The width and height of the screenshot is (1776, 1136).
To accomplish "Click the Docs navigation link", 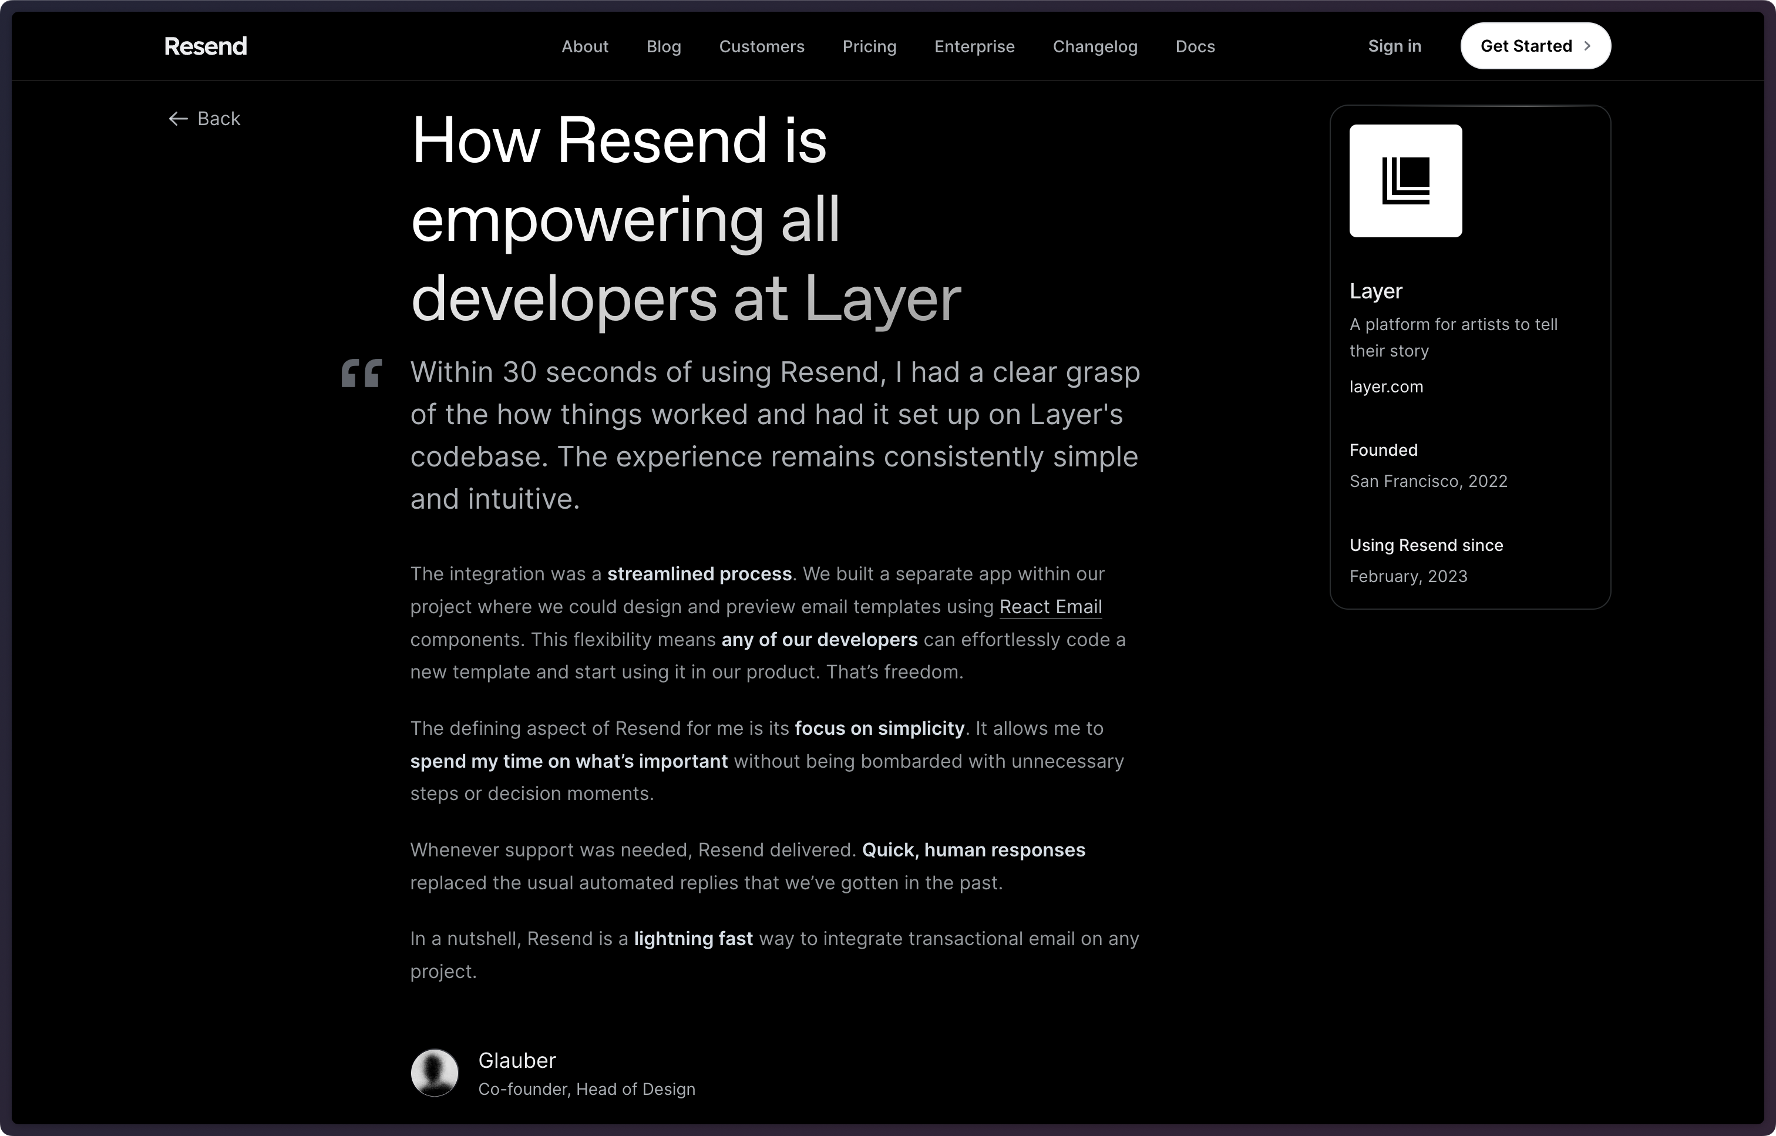I will (1195, 45).
